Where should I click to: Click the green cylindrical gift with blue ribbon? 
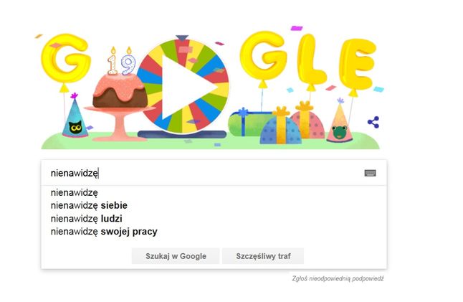coord(249,123)
